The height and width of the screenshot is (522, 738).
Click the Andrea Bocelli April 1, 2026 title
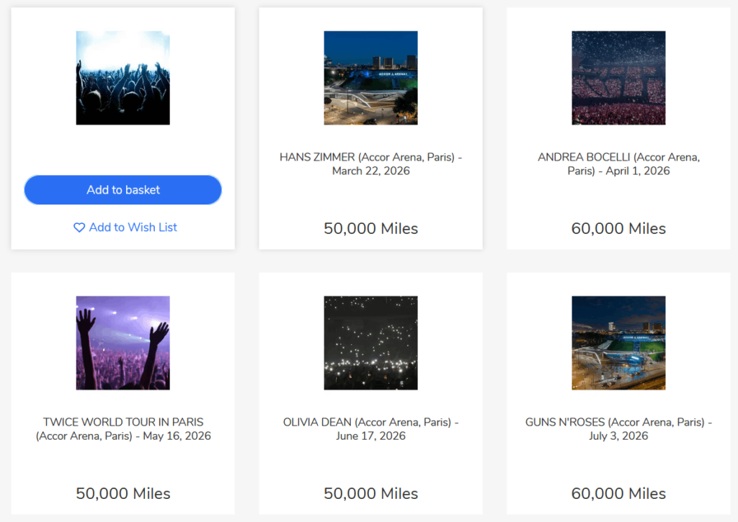tap(618, 164)
